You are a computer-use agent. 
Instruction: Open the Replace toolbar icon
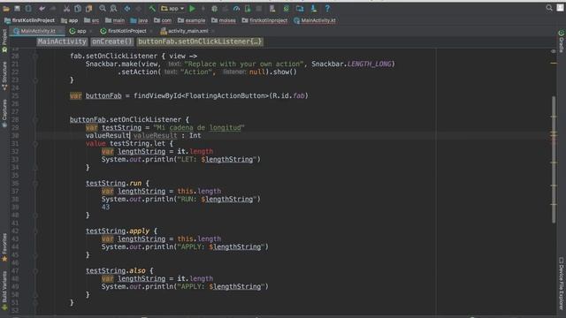(x=113, y=8)
